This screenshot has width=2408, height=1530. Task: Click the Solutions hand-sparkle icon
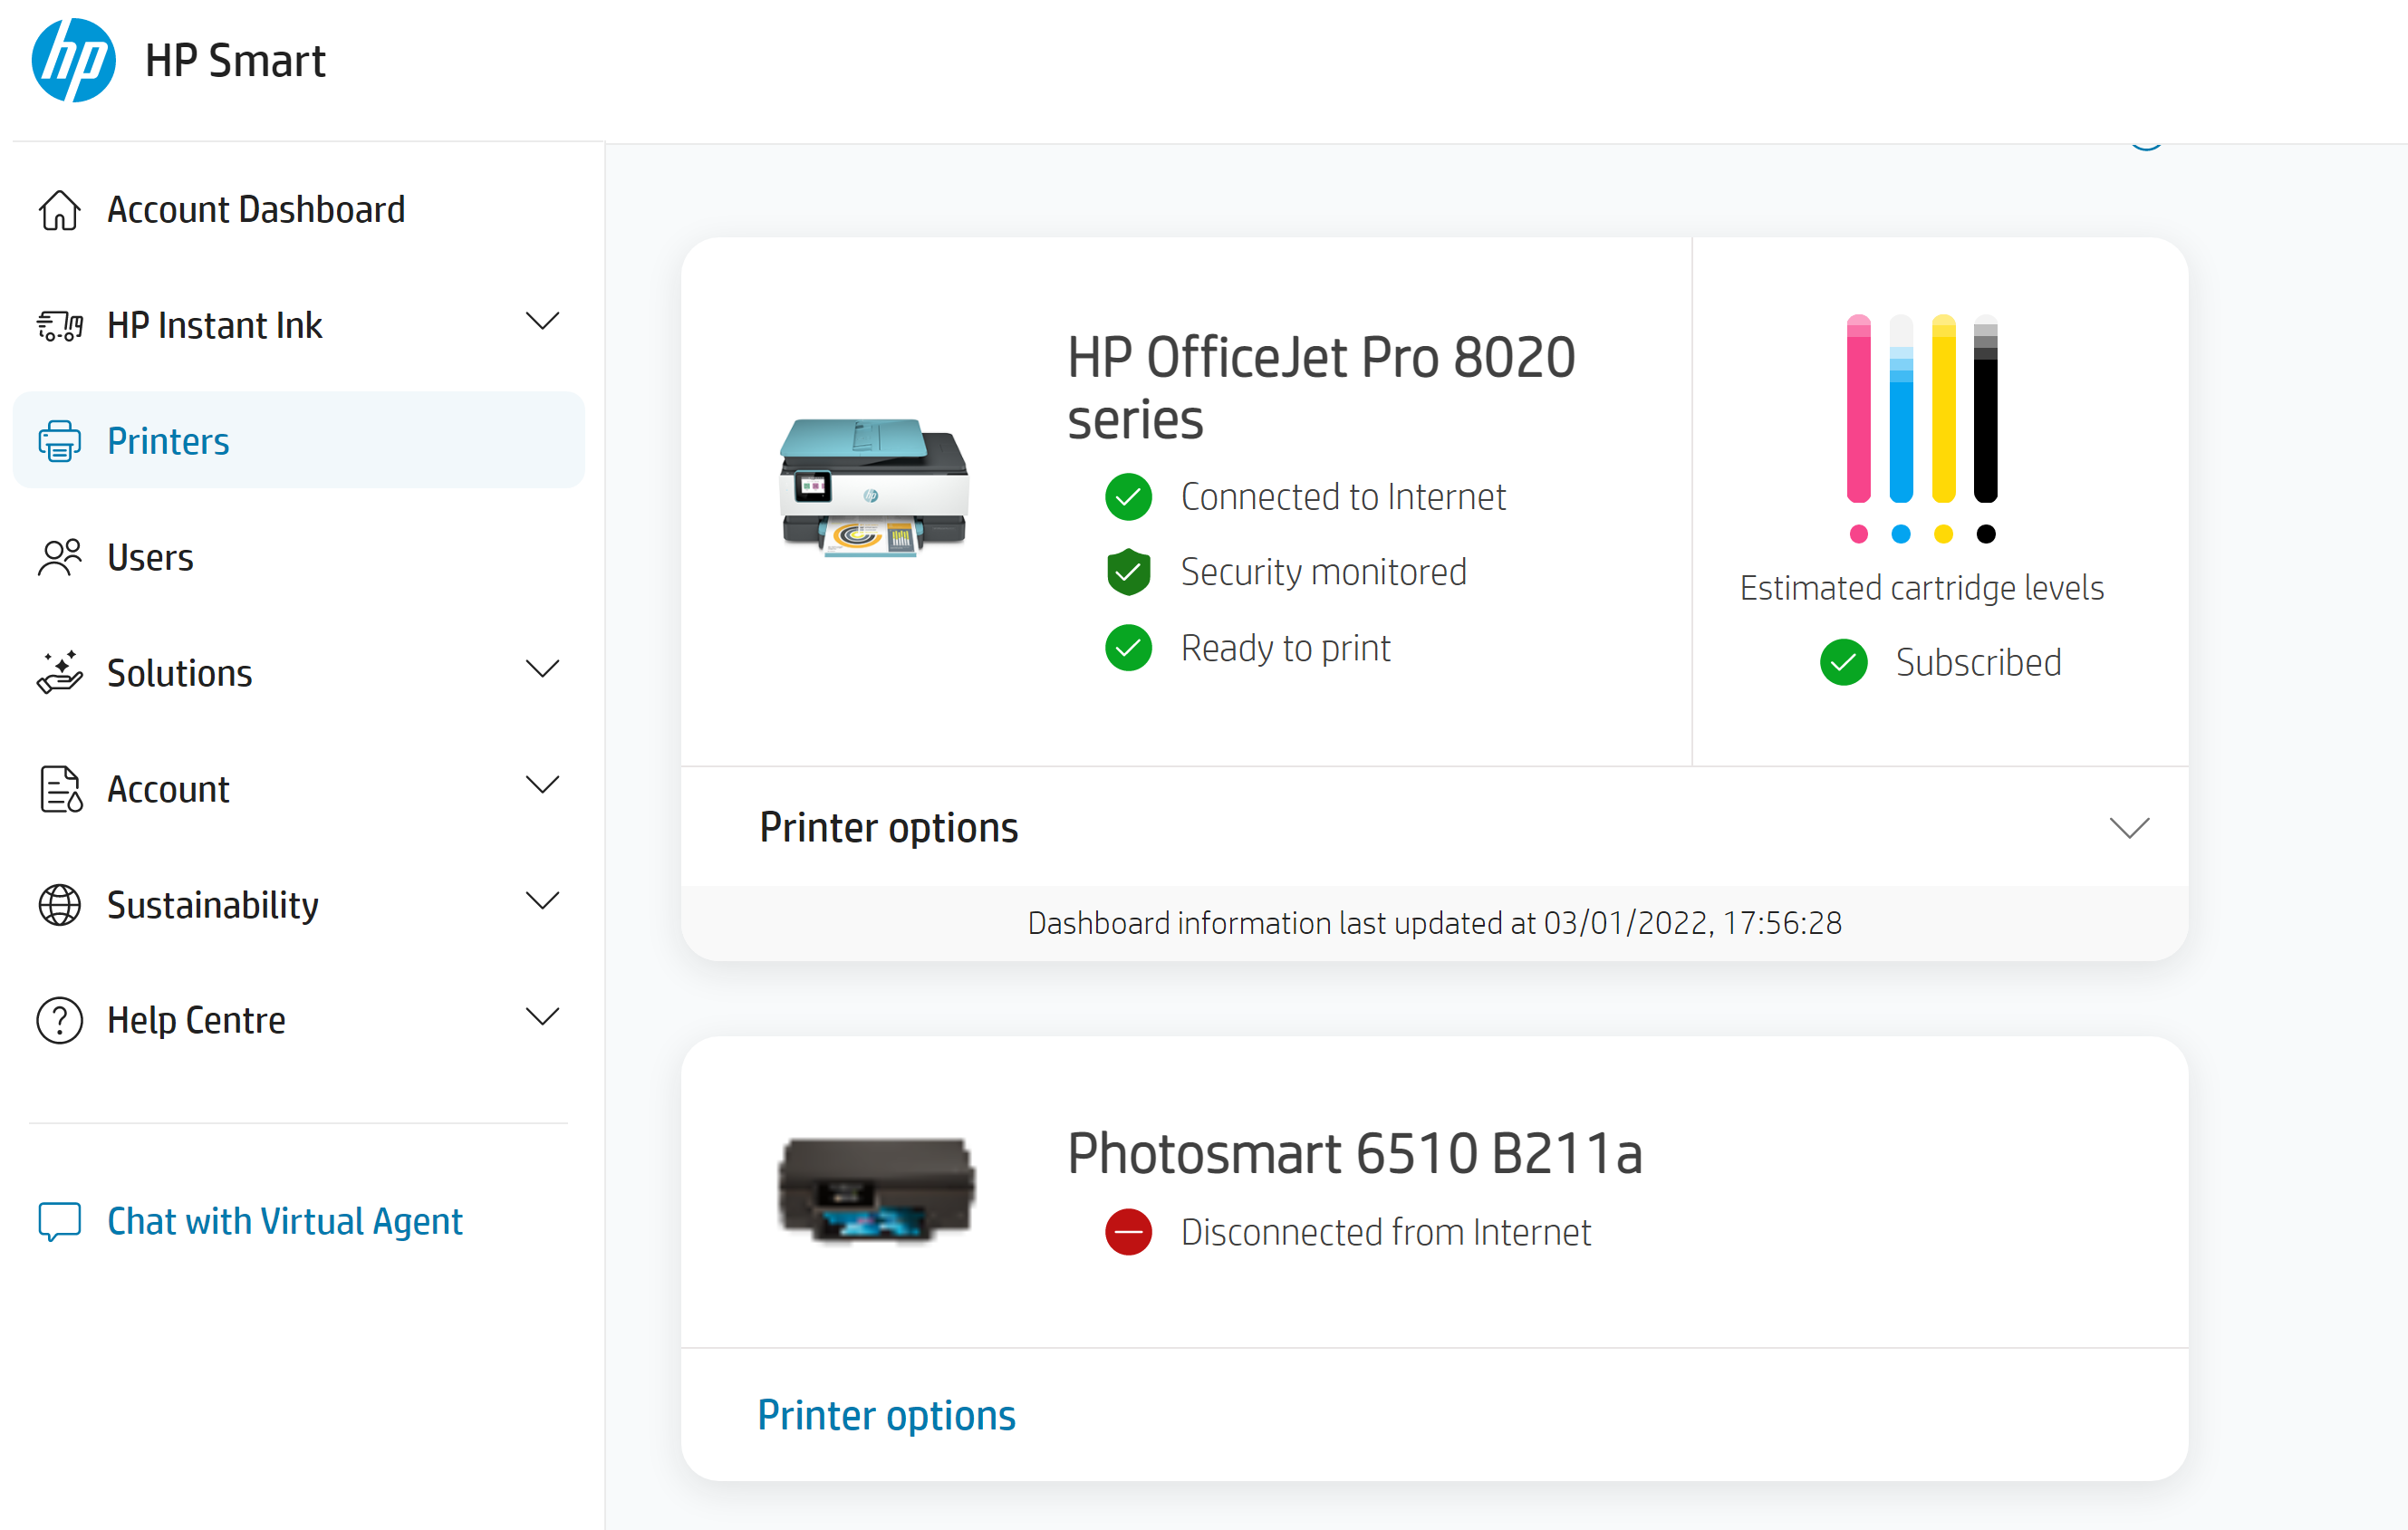[x=59, y=673]
